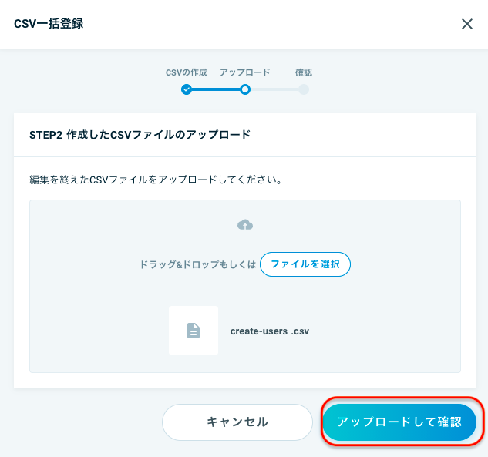Image resolution: width=488 pixels, height=457 pixels.
Task: Click the ドラッグ&ドロップもしくは text
Action: (198, 264)
